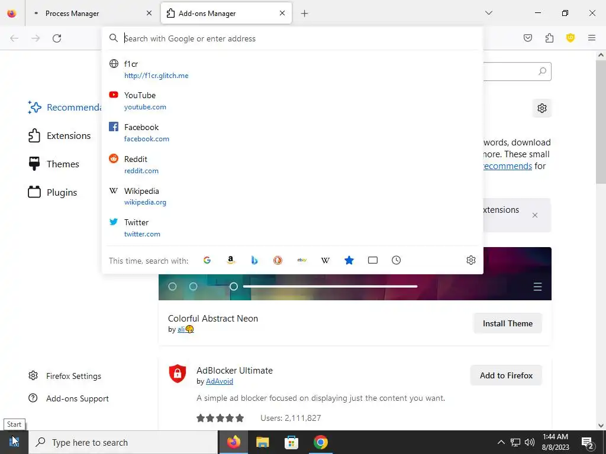This screenshot has width=606, height=454.
Task: Select the YouTube suggestion
Action: tap(292, 100)
